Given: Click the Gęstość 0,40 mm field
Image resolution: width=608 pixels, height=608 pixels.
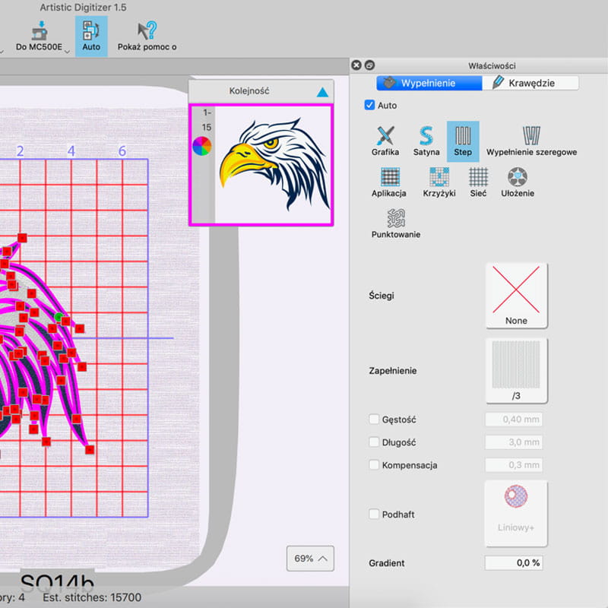Looking at the screenshot, I should point(514,420).
